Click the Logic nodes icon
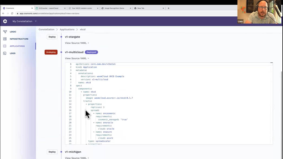 [x=5, y=32]
